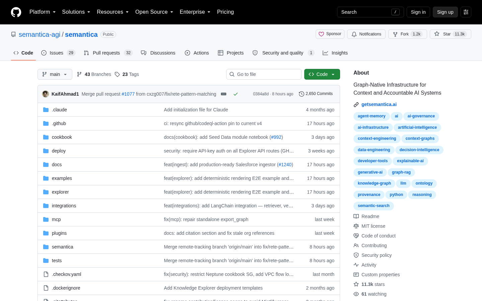Expand the Solutions menu

click(x=76, y=12)
